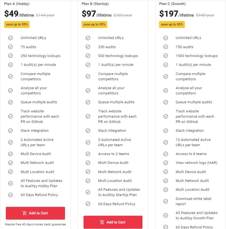Click the checkmark beside 10 Automated Active URLs per team

point(166,142)
